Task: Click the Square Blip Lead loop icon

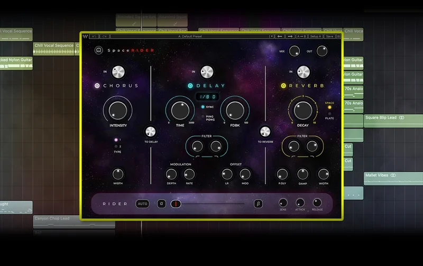Action: (x=401, y=117)
